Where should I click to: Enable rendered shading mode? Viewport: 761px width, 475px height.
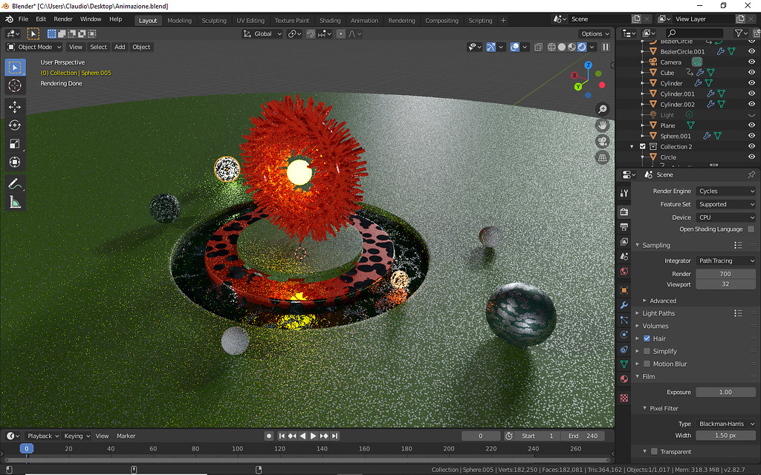pos(582,47)
